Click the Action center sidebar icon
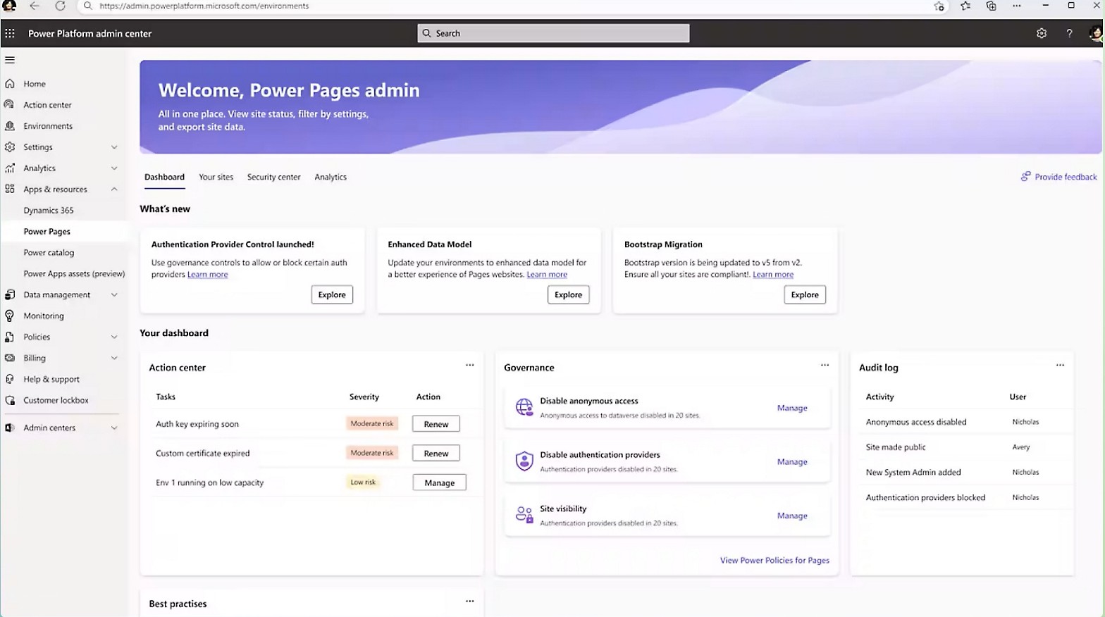Screen dimensions: 1105x617 pos(10,104)
